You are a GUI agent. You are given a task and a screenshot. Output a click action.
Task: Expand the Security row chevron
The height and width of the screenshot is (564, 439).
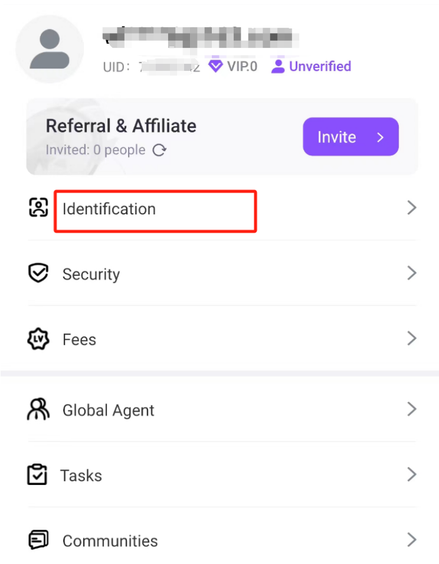coord(412,273)
